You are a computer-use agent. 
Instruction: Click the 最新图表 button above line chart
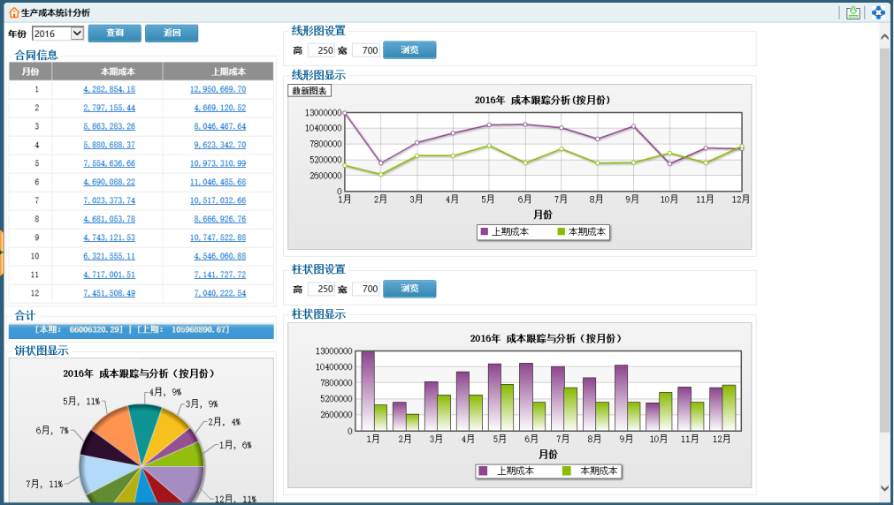tap(309, 91)
